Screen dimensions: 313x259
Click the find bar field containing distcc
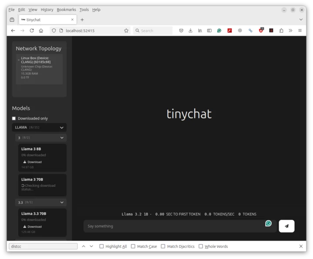(43, 246)
